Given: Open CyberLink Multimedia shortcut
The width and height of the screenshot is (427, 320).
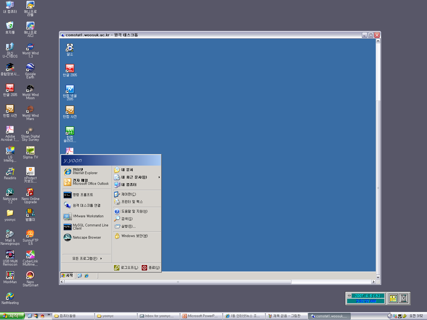Looking at the screenshot, I should (x=30, y=258).
